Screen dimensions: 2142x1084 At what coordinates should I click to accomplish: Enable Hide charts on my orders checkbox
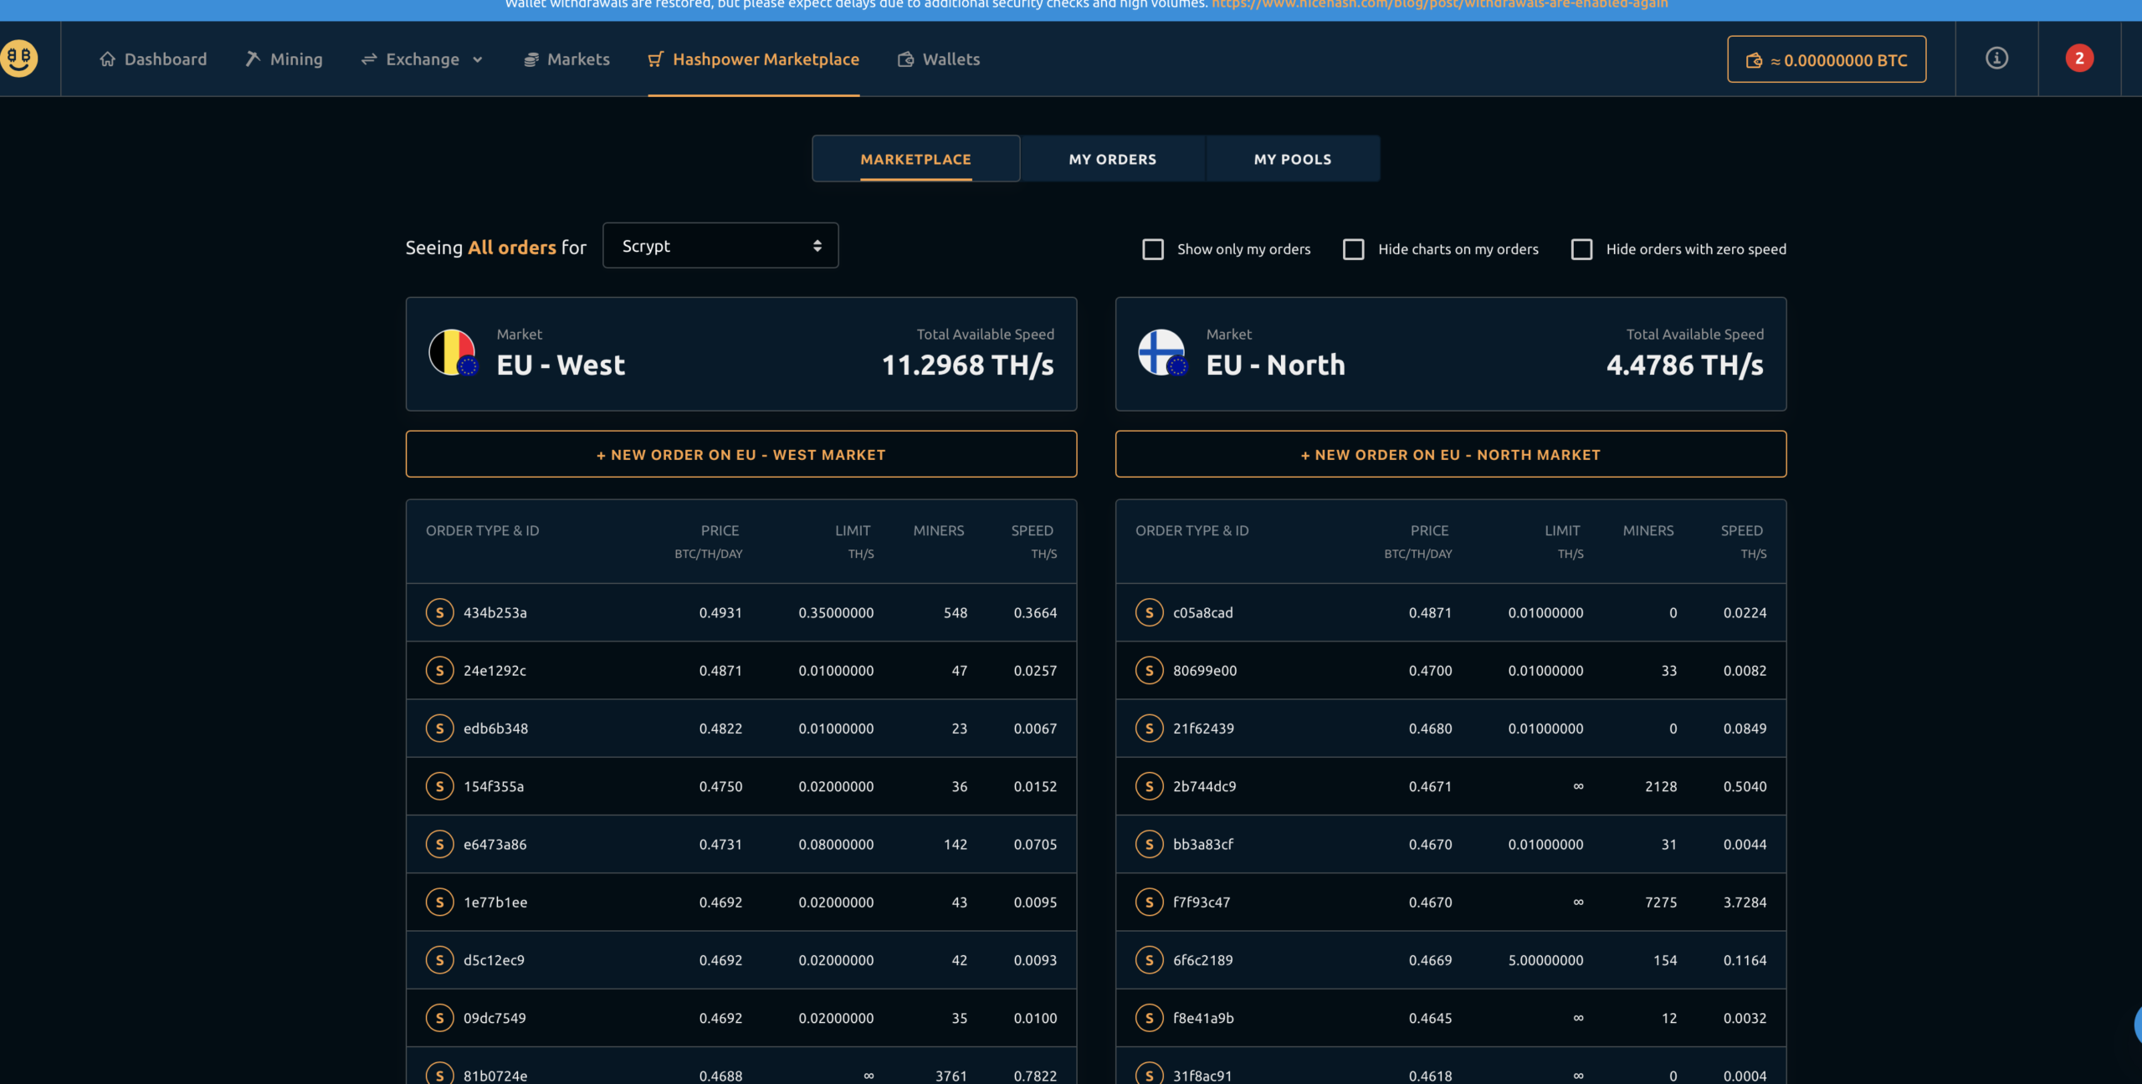(x=1353, y=249)
